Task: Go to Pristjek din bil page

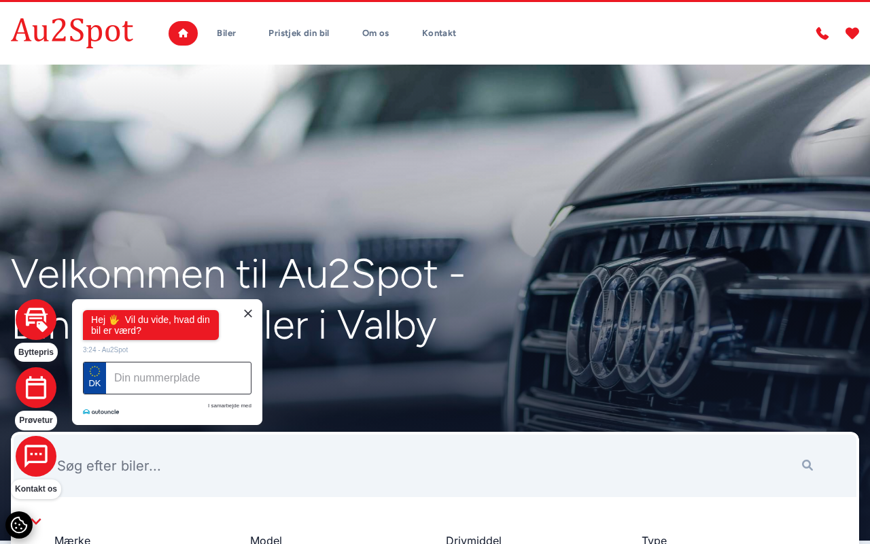Action: tap(299, 33)
